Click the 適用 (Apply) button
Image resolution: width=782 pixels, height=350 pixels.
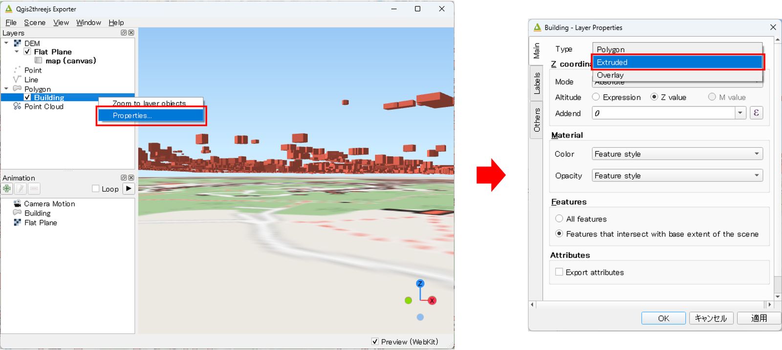coord(759,318)
